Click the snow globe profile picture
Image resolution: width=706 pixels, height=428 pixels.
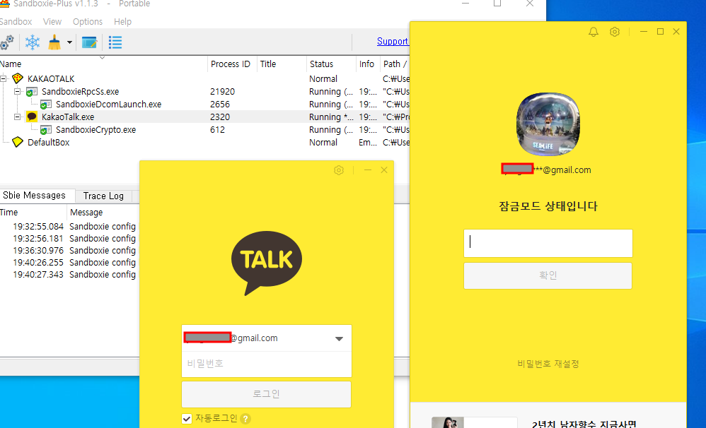coord(548,124)
